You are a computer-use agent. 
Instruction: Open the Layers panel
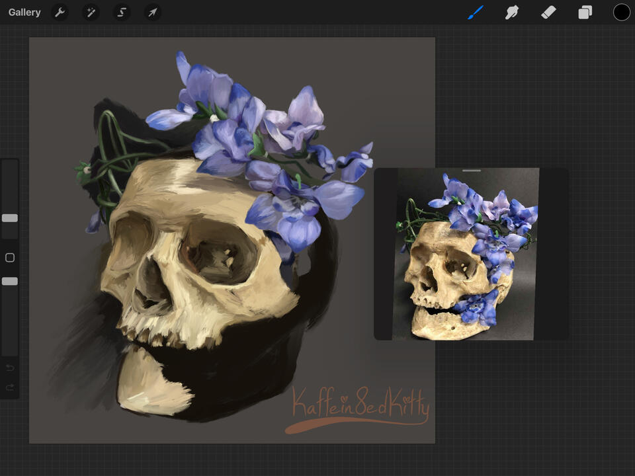point(585,13)
